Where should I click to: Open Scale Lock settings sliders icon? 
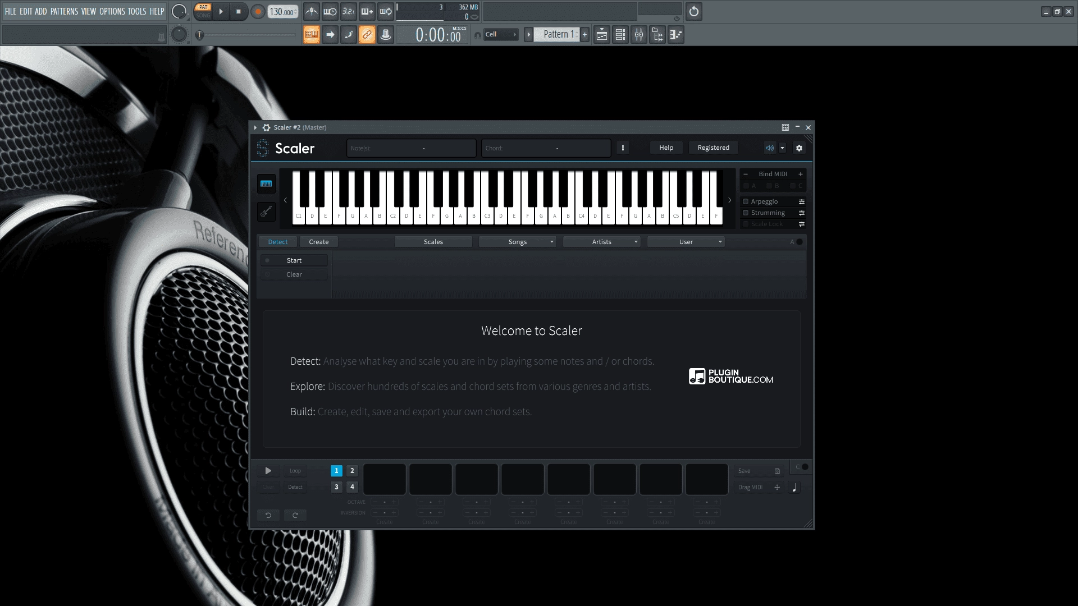coord(802,224)
